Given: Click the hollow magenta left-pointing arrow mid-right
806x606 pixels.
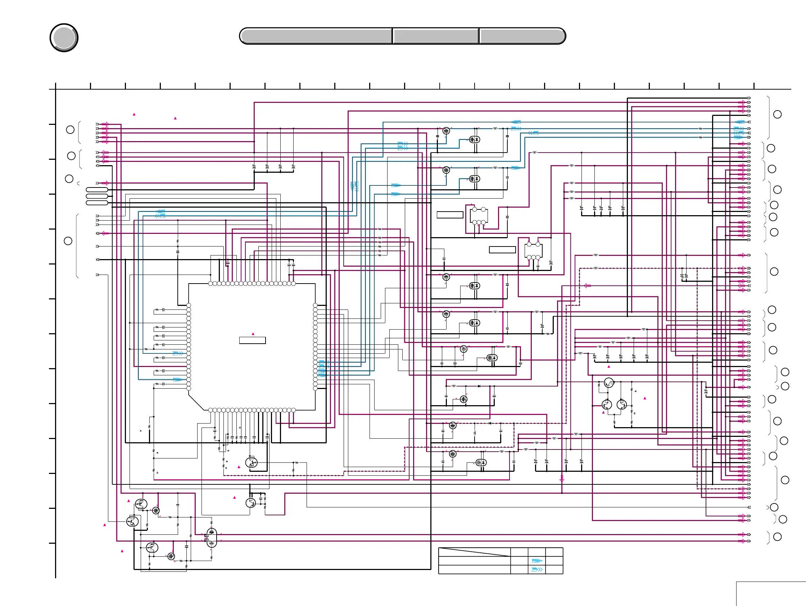Looking at the screenshot, I should click(587, 286).
